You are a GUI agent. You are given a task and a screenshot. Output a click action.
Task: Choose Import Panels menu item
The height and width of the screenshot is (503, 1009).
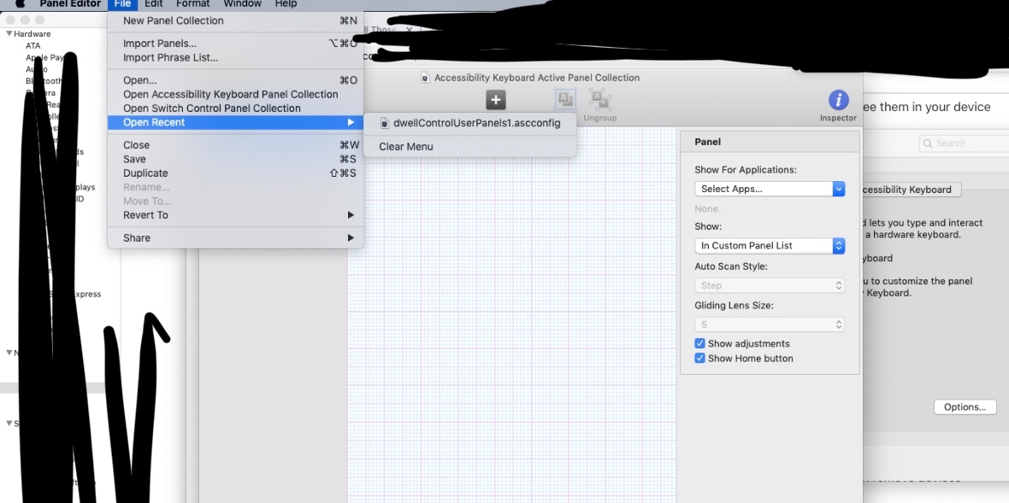[x=235, y=44]
